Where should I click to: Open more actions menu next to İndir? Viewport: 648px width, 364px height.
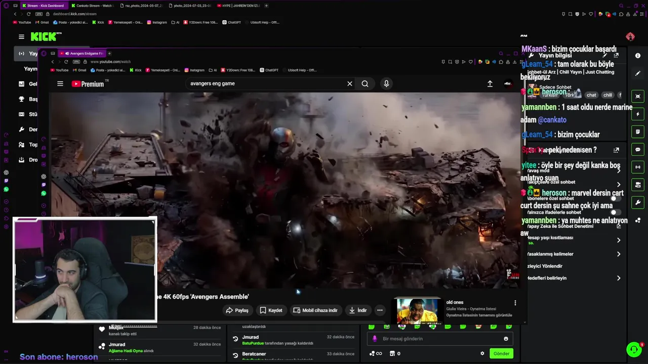point(380,310)
